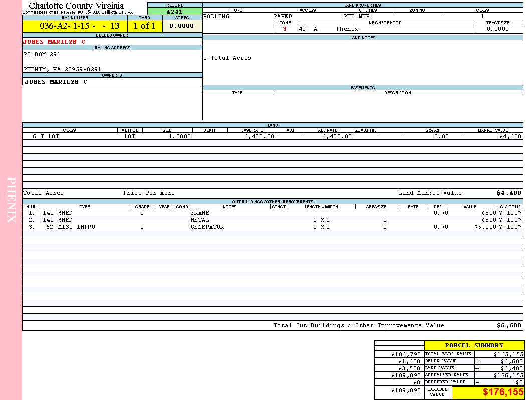Click the acres field under the ACRES header
This screenshot has height=400, width=526.
point(182,26)
